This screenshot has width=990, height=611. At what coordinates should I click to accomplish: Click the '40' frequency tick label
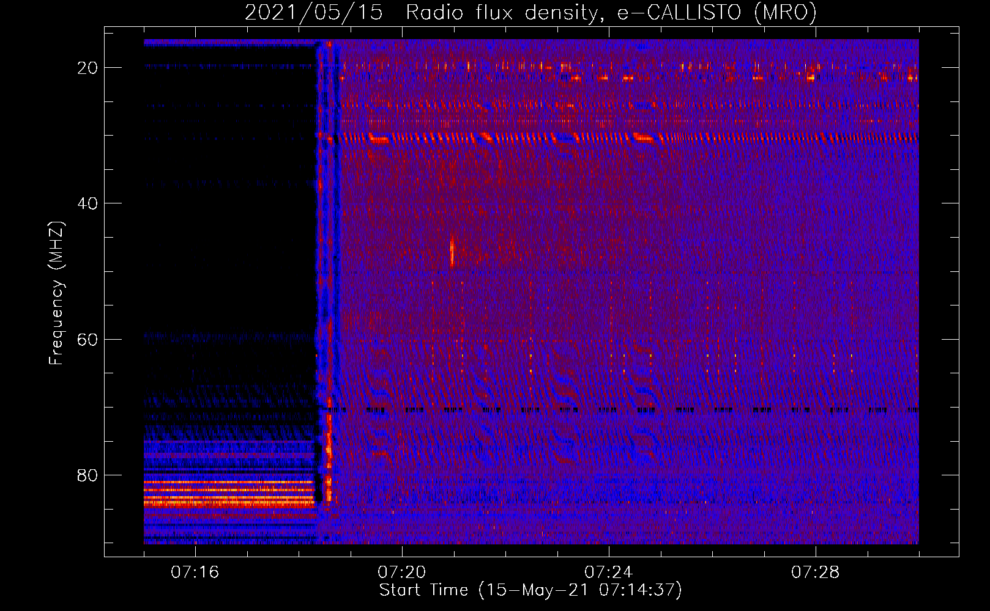click(x=88, y=203)
